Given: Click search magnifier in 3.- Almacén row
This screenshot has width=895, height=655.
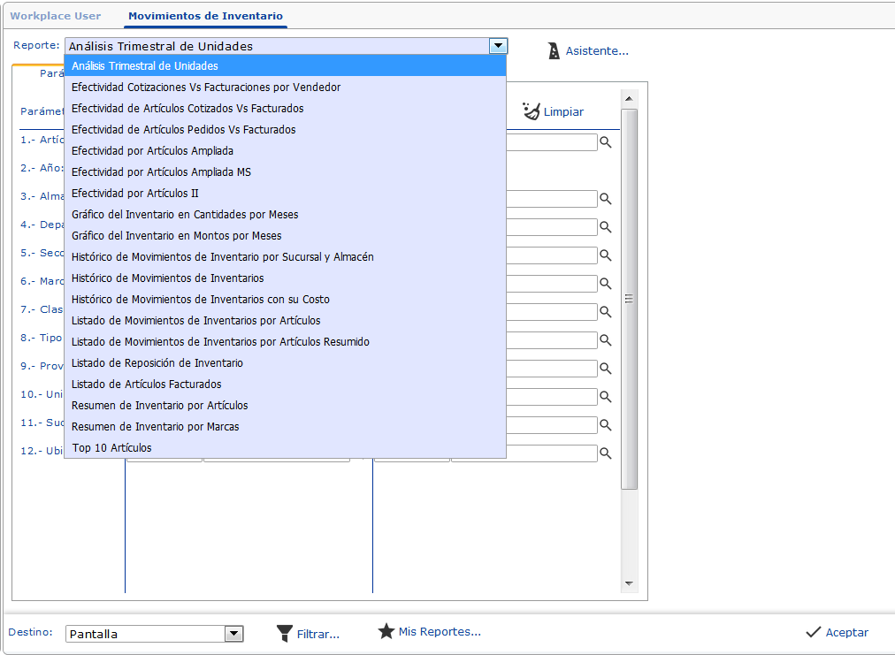Looking at the screenshot, I should 606,199.
